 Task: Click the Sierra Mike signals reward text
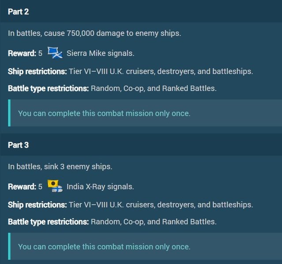pos(100,54)
